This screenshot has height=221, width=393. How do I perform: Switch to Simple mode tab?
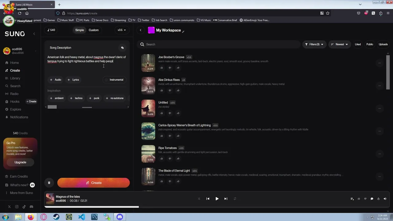point(80,30)
